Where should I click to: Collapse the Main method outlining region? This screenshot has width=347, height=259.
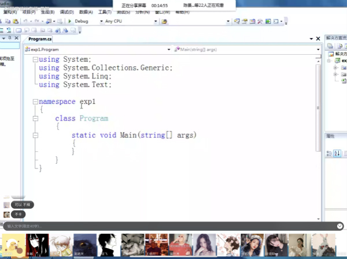tap(35, 135)
